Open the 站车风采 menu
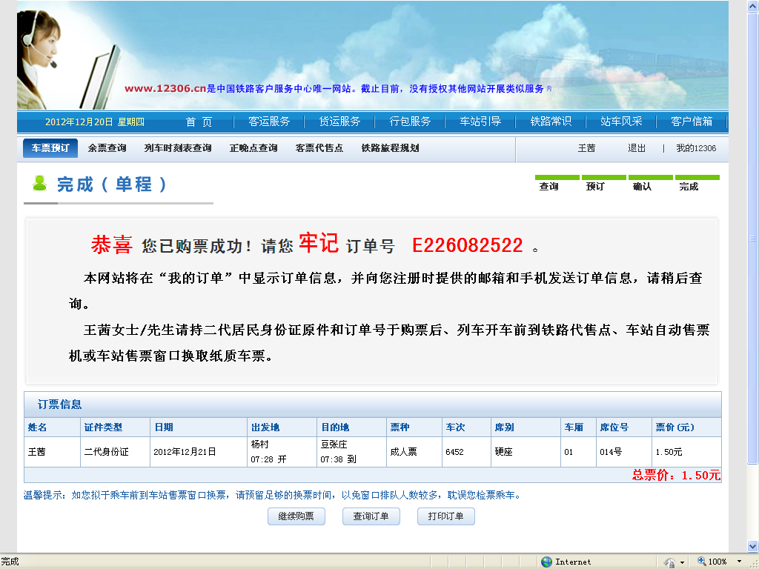 (x=621, y=122)
